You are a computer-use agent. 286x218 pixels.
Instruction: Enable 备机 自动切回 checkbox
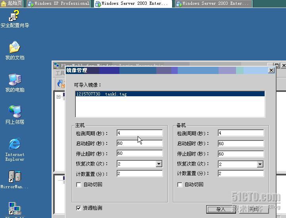[180, 185]
